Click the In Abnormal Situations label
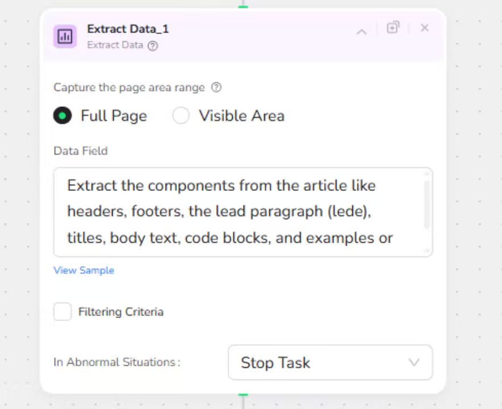This screenshot has height=409, width=502. coord(117,362)
